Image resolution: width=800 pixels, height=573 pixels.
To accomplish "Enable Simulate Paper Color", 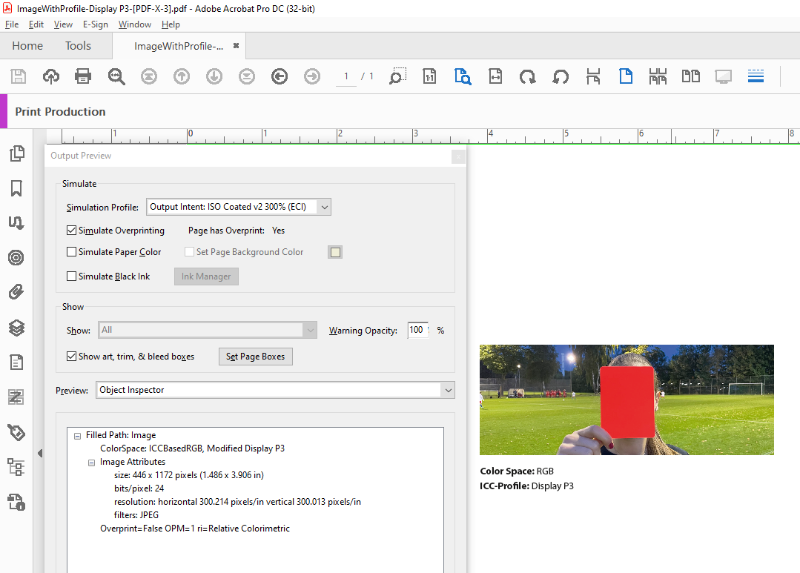I will click(x=71, y=252).
